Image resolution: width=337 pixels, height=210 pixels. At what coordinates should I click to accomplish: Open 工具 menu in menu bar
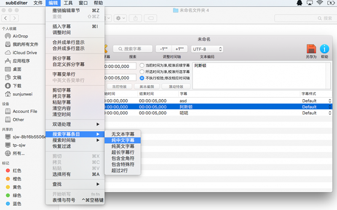tap(68, 3)
